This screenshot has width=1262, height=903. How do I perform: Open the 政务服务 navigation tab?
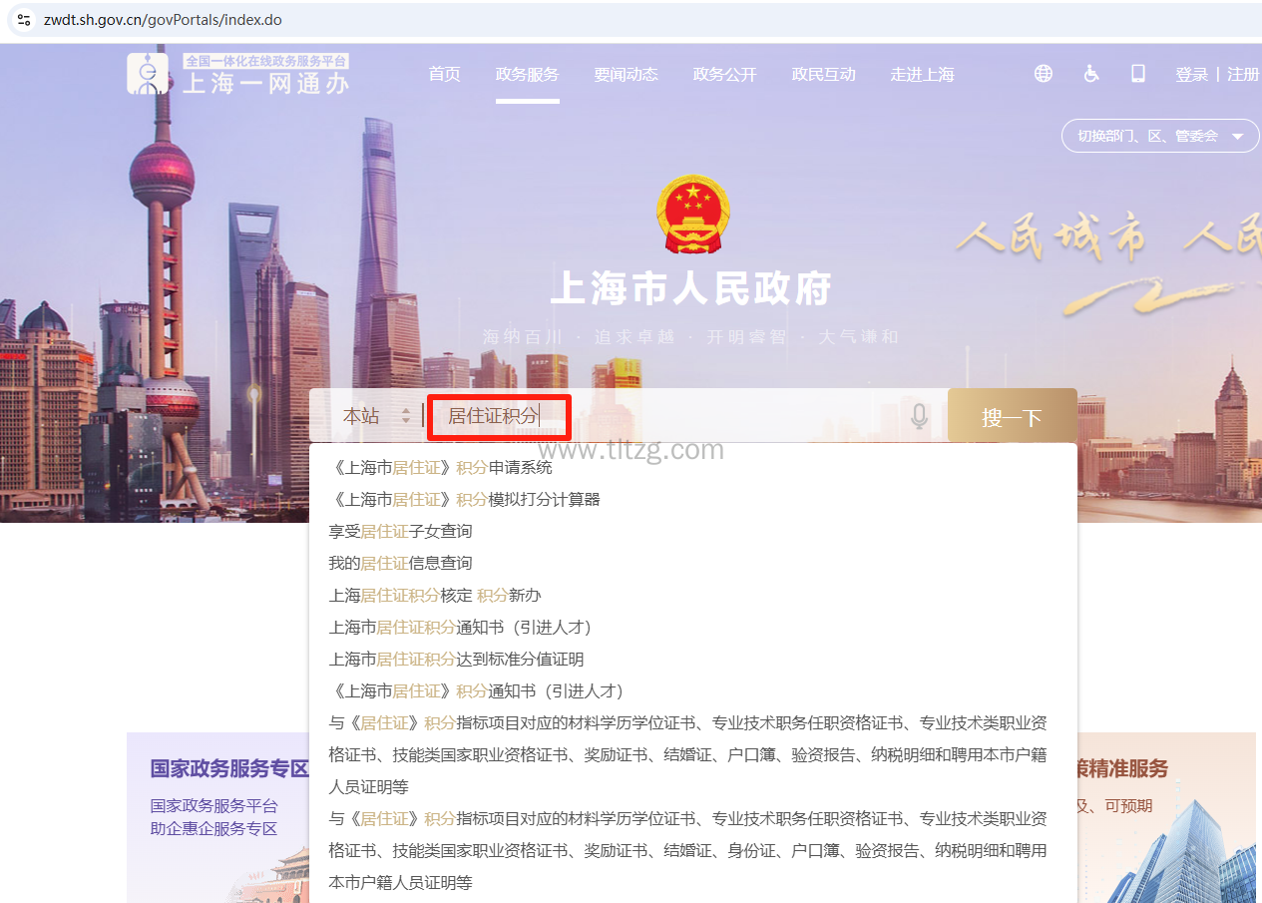(527, 75)
